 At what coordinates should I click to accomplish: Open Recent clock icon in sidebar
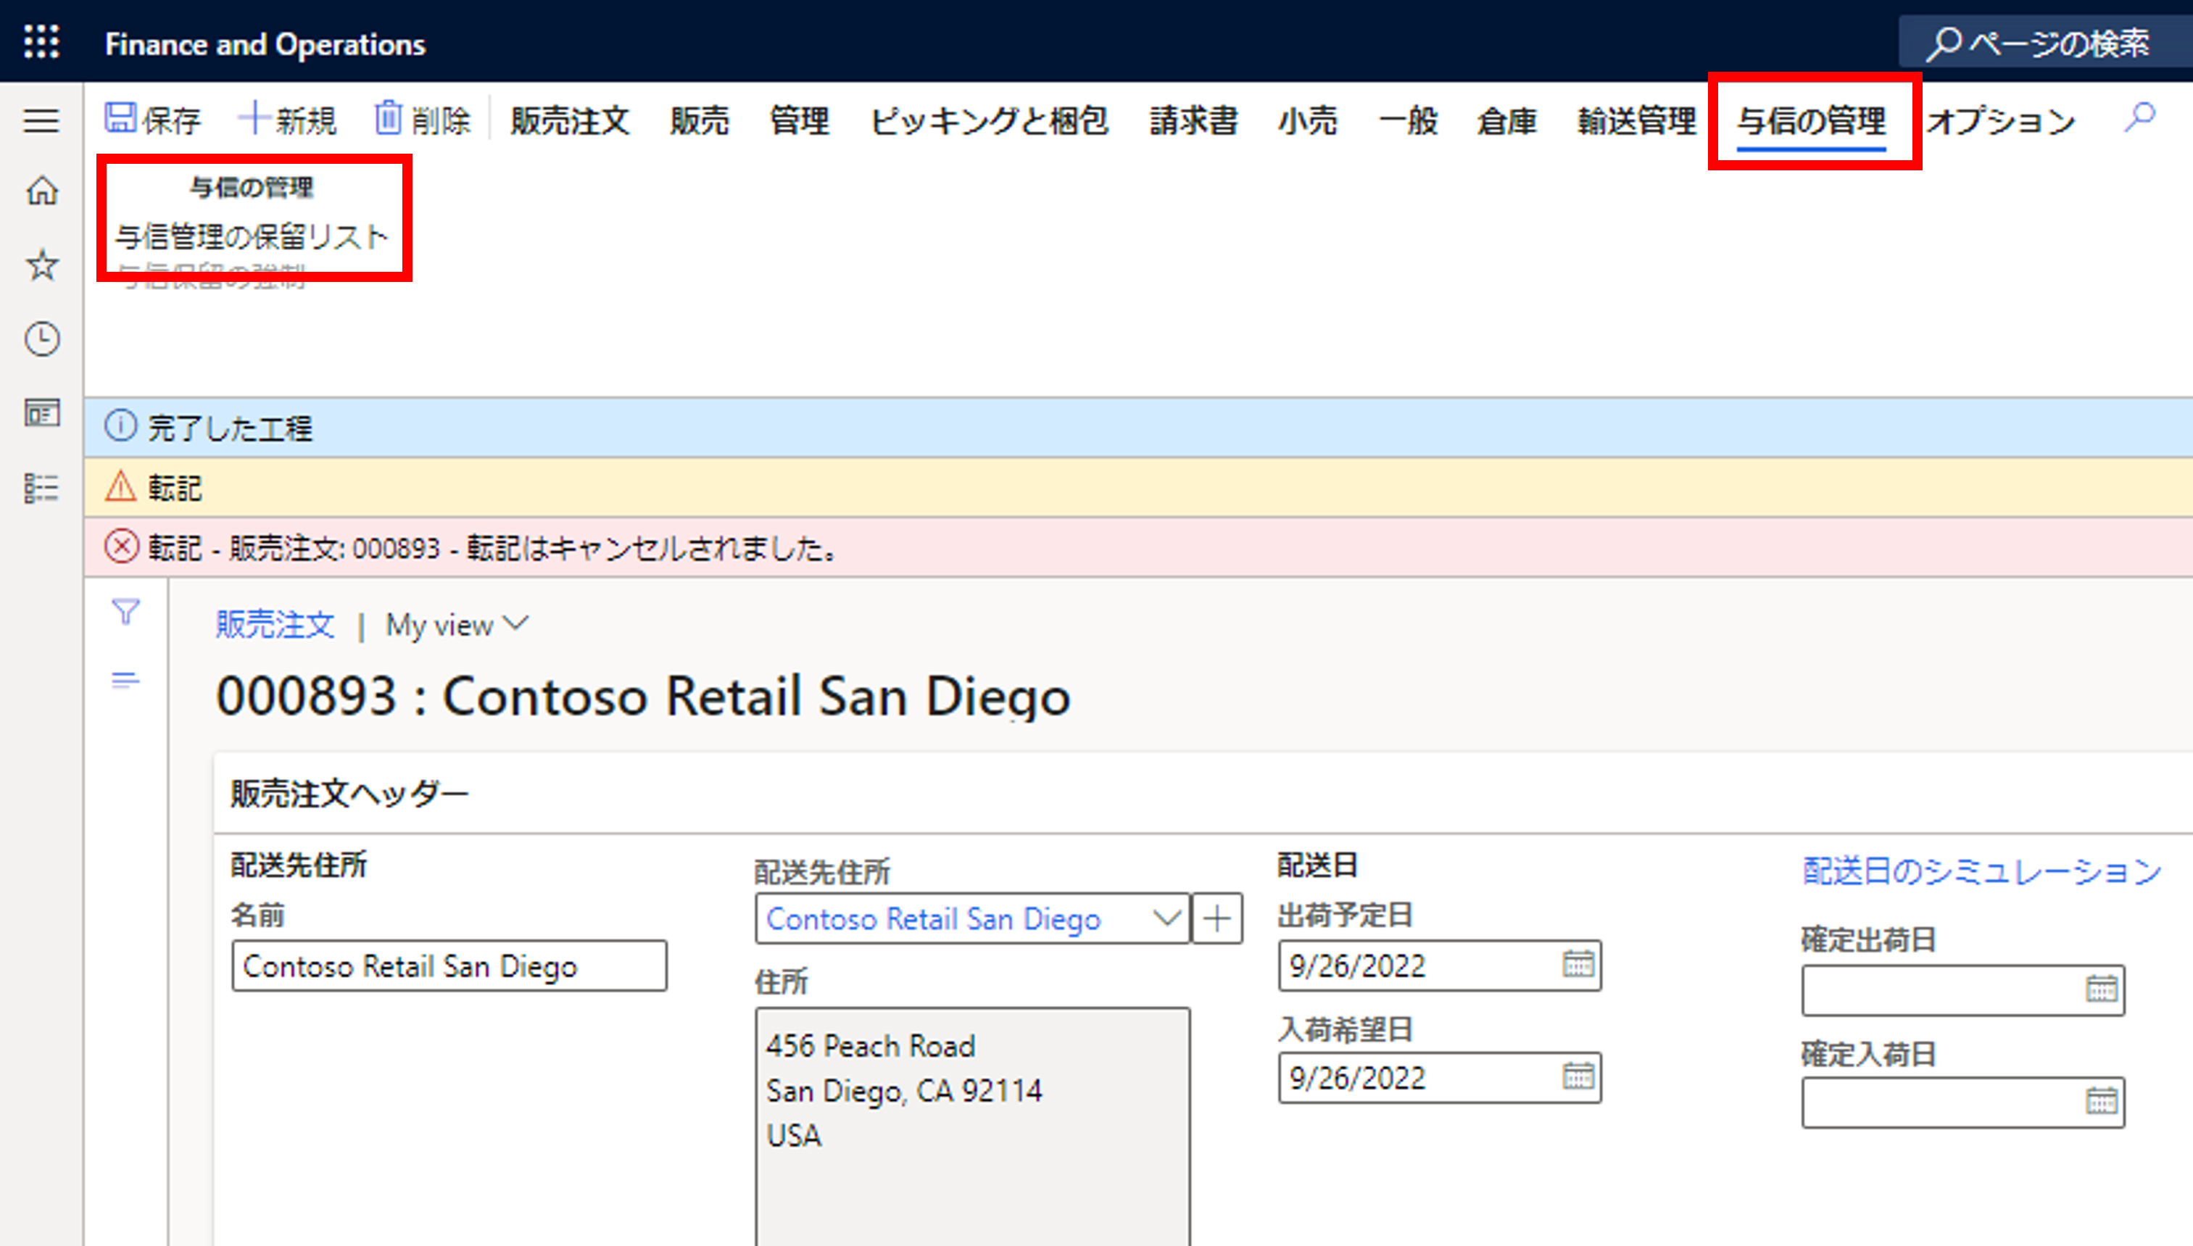[x=42, y=339]
